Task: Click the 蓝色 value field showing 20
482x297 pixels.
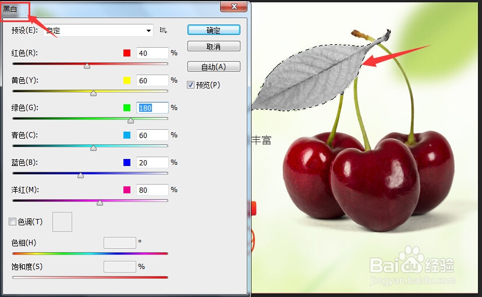Action: [x=153, y=162]
